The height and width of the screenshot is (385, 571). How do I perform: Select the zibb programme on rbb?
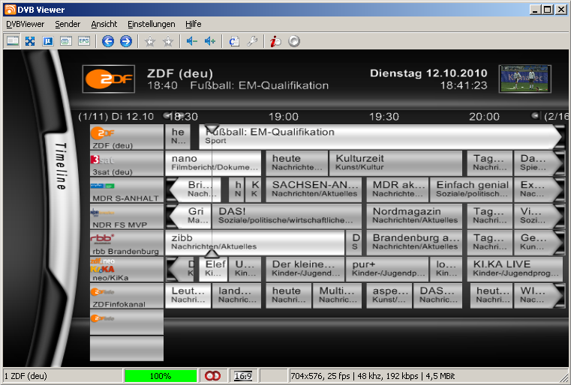tap(255, 243)
